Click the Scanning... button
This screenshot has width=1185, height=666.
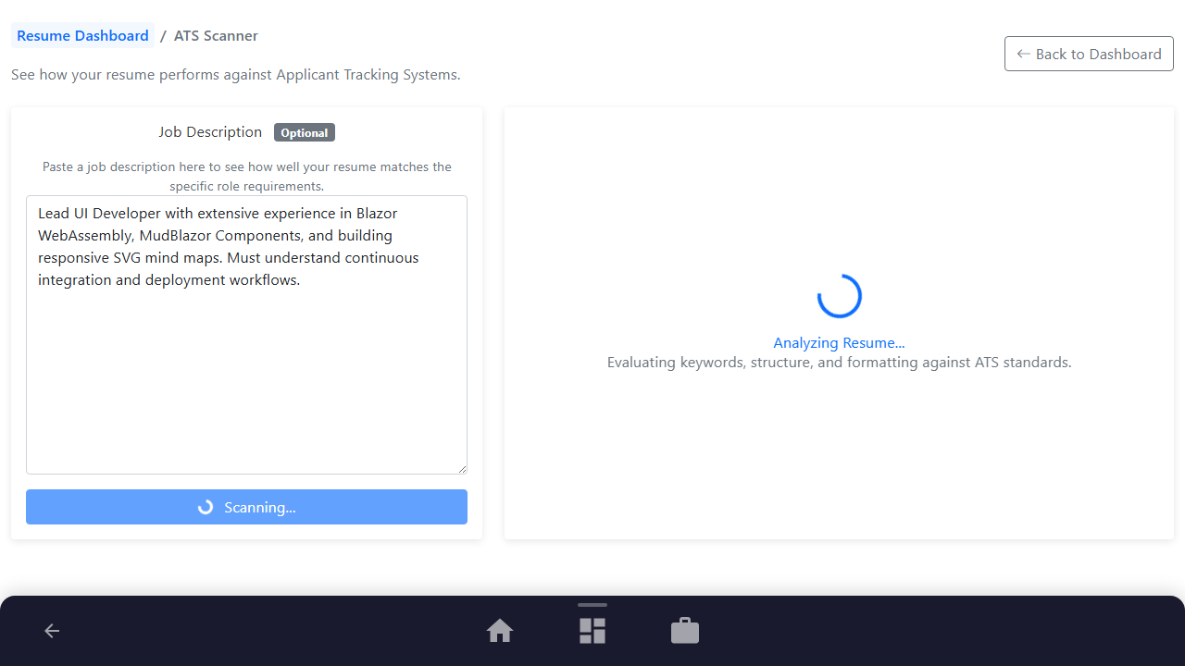point(246,507)
